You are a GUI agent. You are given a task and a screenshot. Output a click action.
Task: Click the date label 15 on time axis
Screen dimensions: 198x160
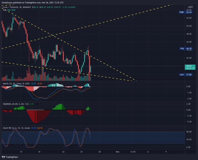pyautogui.click(x=21, y=152)
